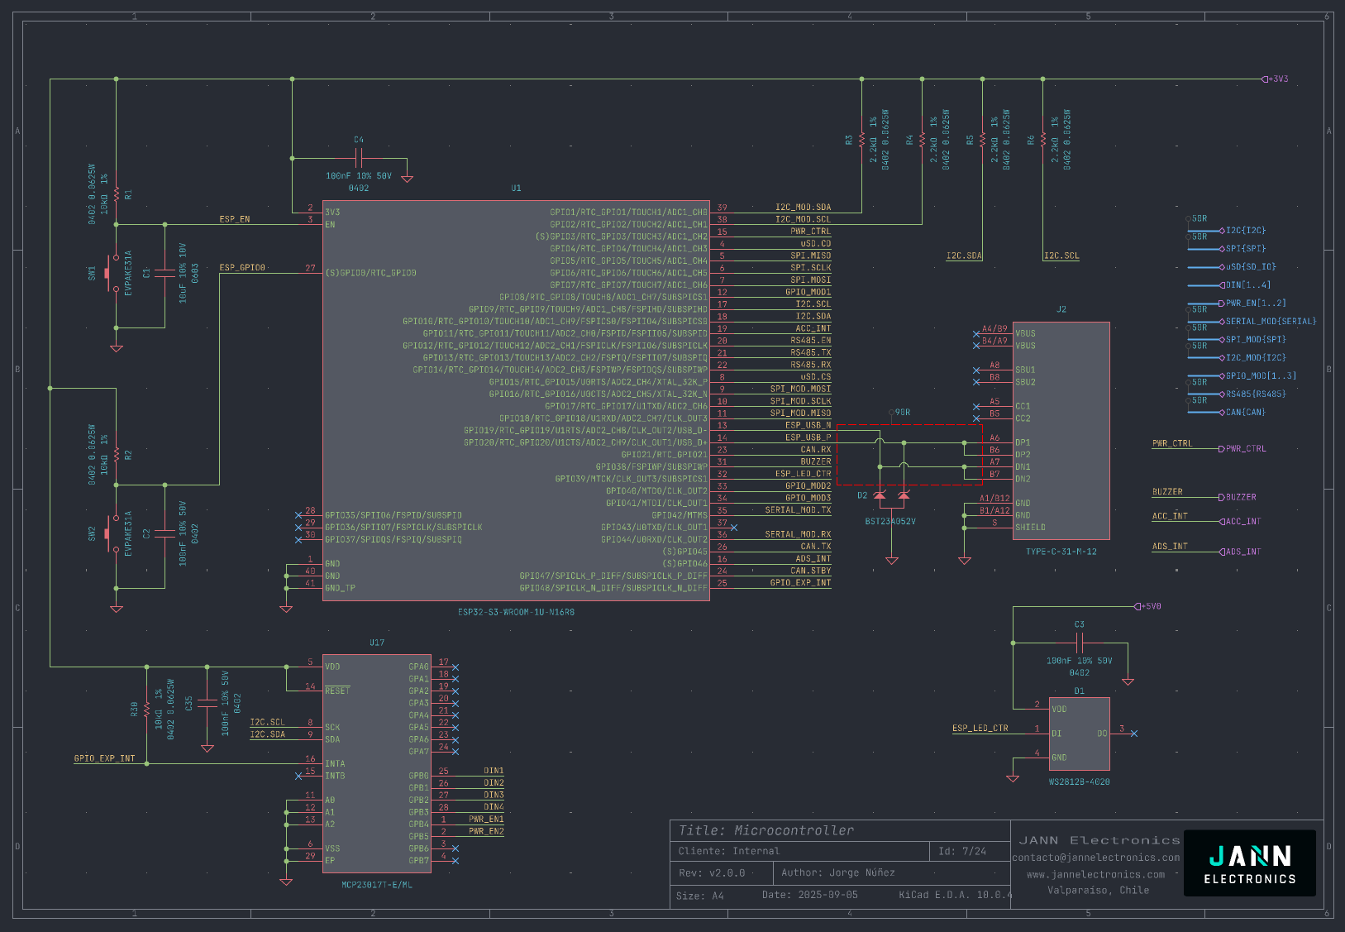Click the Rev: v2.0.0 field
Screen dimensions: 1345x932
coord(712,872)
